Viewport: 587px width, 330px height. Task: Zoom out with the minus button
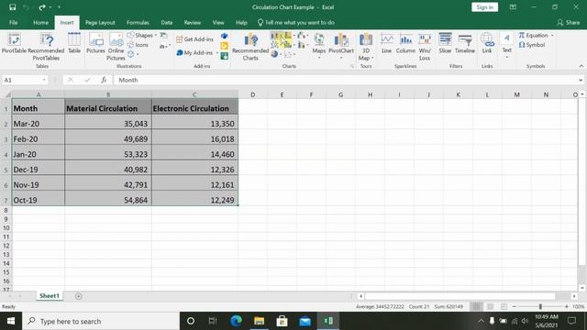(515, 306)
